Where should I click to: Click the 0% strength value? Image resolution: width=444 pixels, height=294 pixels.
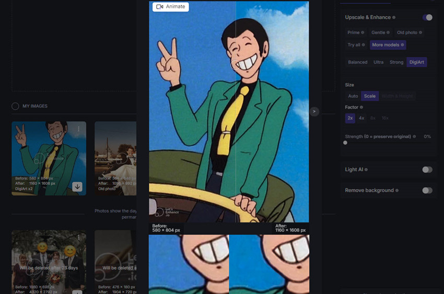[427, 136]
